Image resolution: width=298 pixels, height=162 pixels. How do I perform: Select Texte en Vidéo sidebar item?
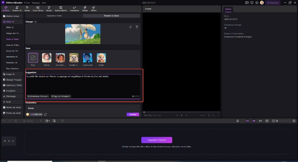pos(13,45)
